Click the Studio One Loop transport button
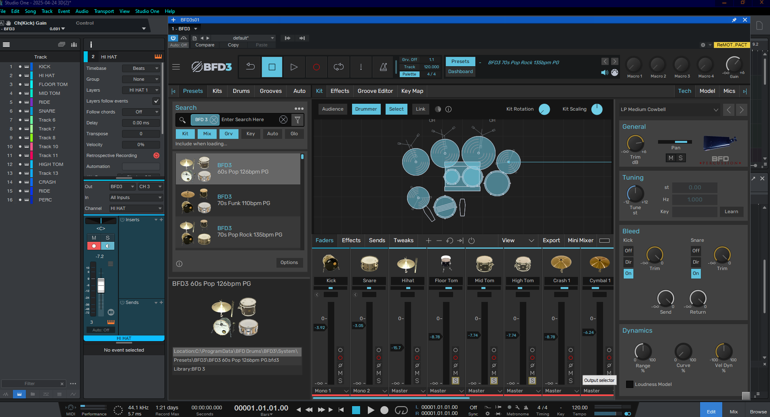770x417 pixels. [401, 410]
